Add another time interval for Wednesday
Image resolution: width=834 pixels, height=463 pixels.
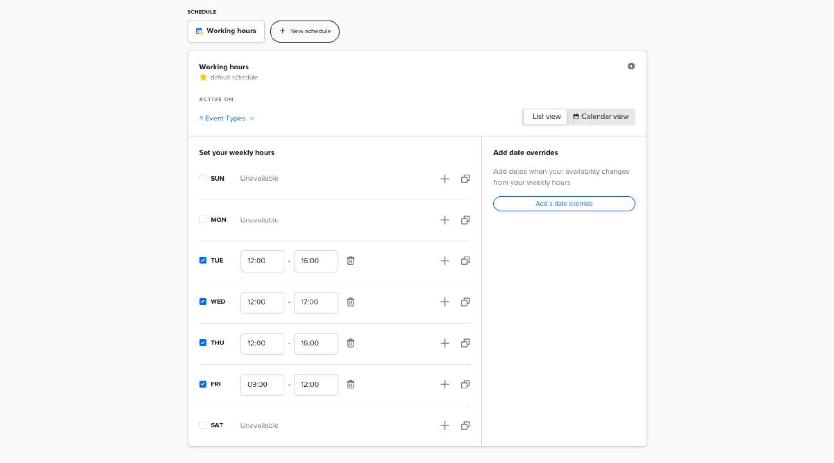coord(444,302)
